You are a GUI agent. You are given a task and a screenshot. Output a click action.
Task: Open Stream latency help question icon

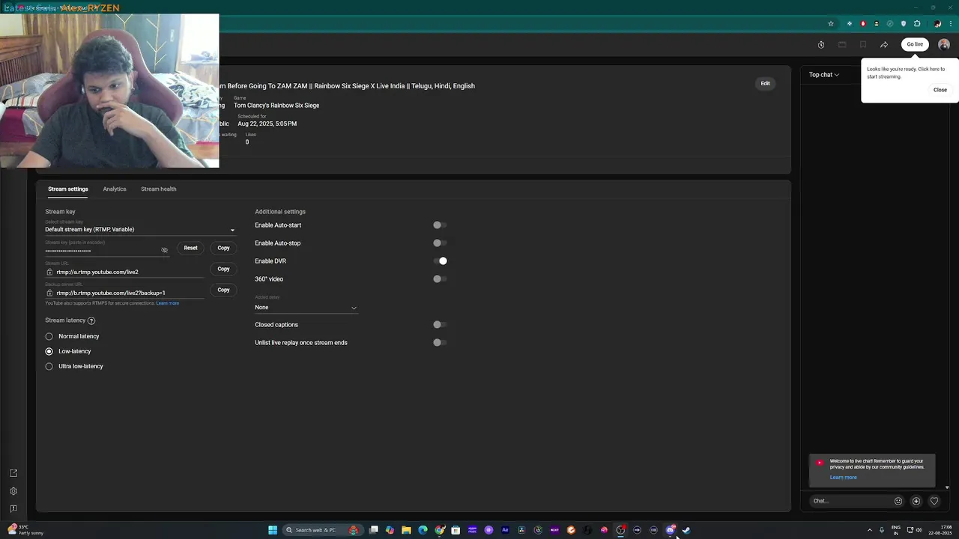click(x=91, y=320)
